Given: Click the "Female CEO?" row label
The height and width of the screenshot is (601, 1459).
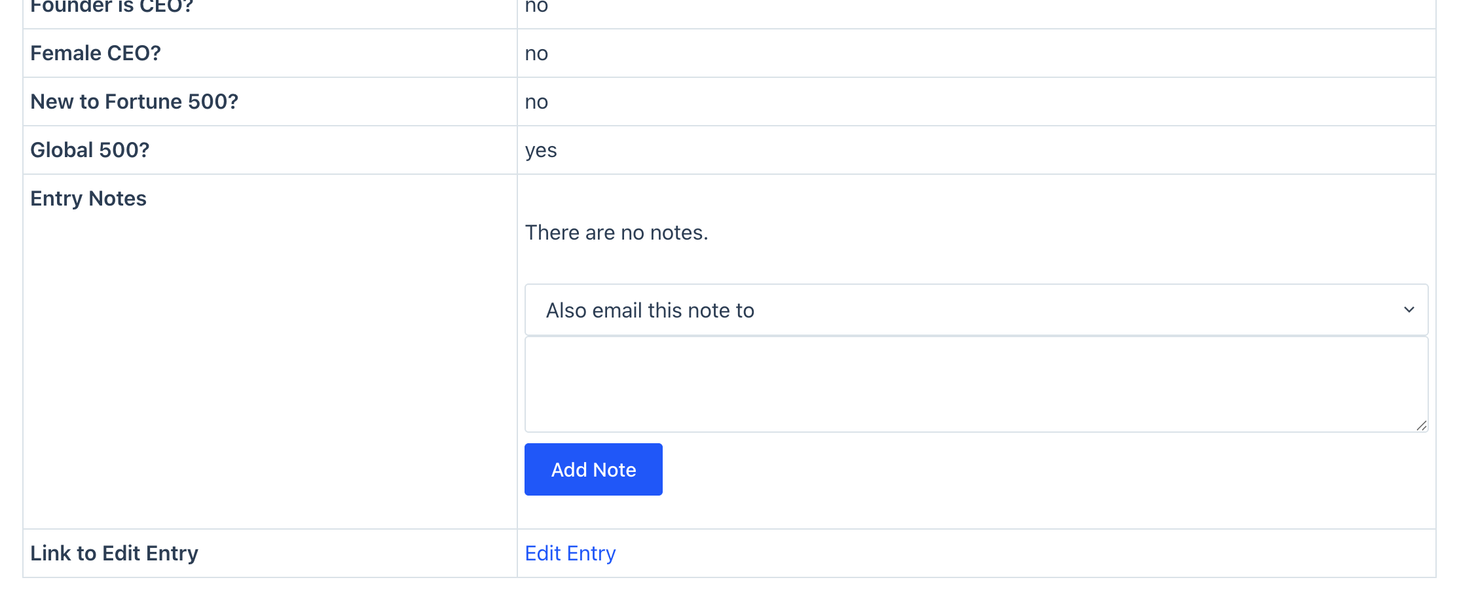Looking at the screenshot, I should (96, 53).
